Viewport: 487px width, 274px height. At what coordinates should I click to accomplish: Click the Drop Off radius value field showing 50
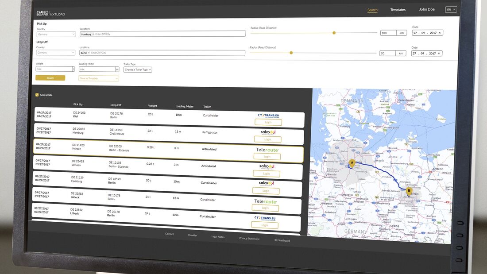point(387,53)
